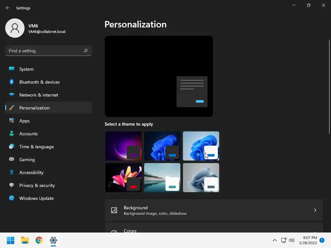331x248 pixels.
Task: Open the Windows Start menu
Action: point(10,240)
